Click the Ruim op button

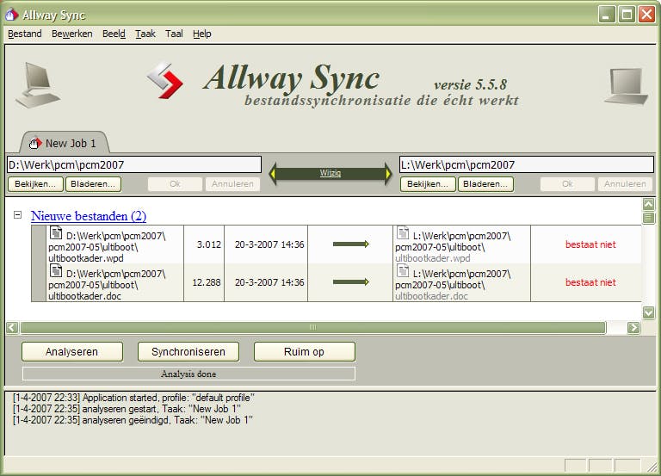click(305, 352)
